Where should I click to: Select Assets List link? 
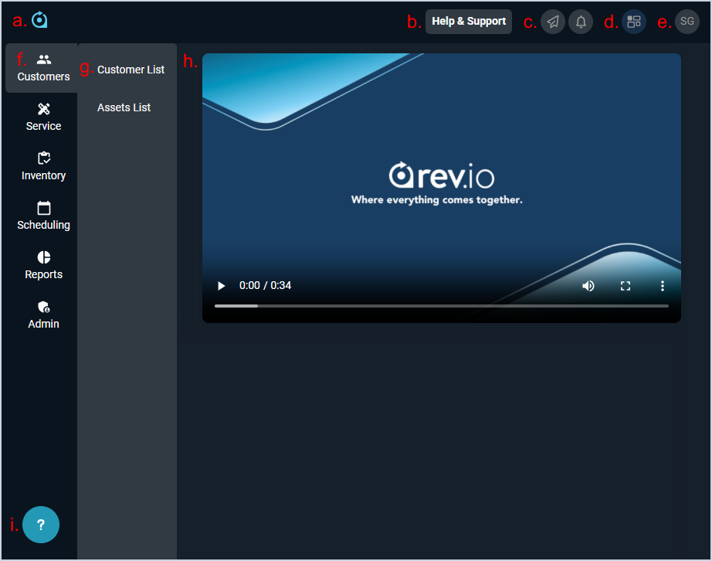124,107
